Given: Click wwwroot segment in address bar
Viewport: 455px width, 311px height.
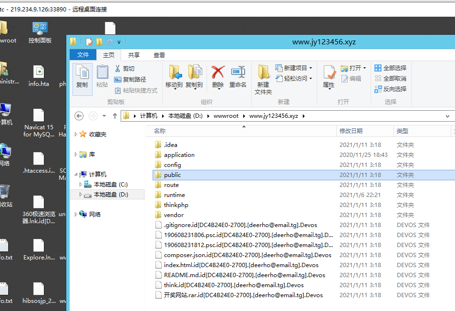Looking at the screenshot, I should 226,116.
